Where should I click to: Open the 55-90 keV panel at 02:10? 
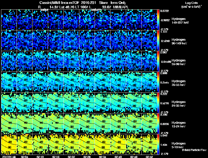point(40,61)
